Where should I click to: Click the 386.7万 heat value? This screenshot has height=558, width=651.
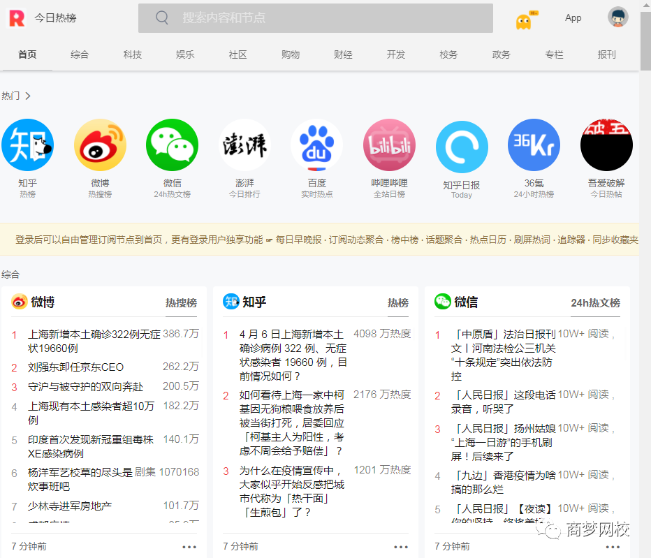click(181, 334)
